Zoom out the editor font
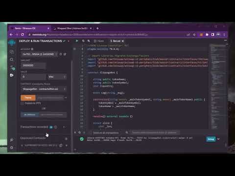 [x=83, y=41]
